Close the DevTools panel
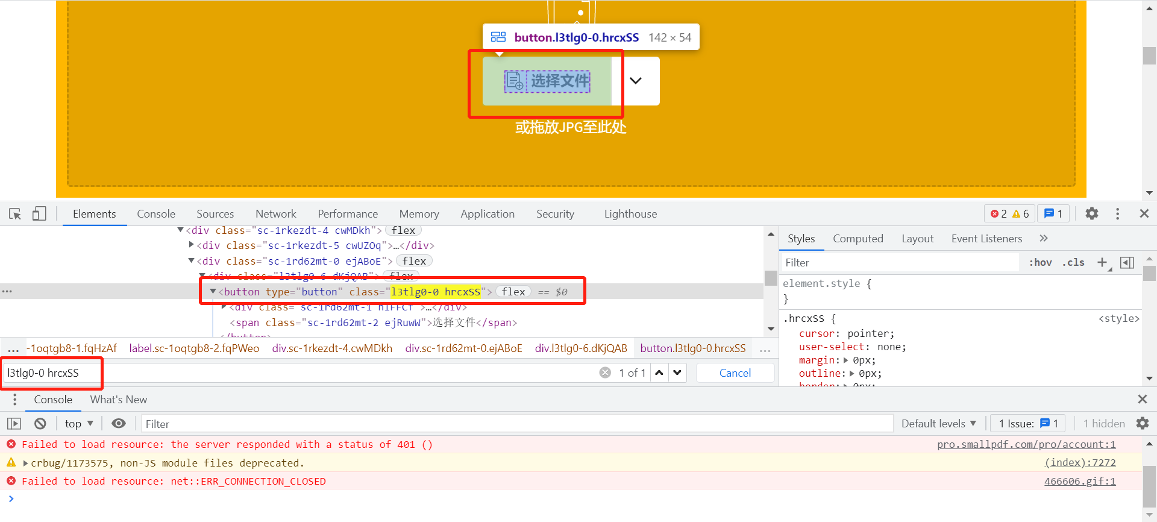The image size is (1157, 522). pyautogui.click(x=1144, y=213)
